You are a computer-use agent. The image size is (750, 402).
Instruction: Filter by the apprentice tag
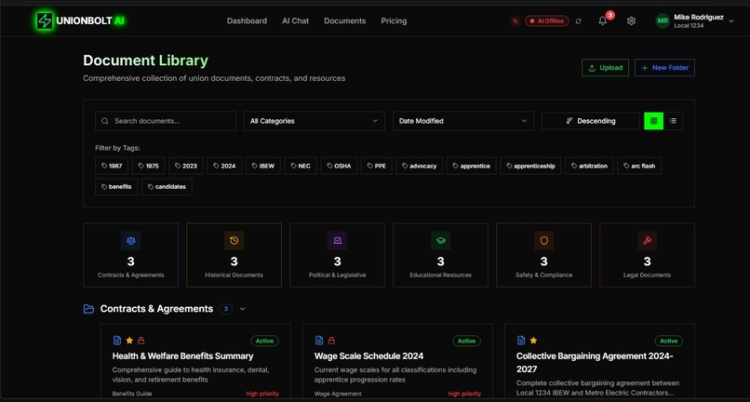pyautogui.click(x=472, y=166)
